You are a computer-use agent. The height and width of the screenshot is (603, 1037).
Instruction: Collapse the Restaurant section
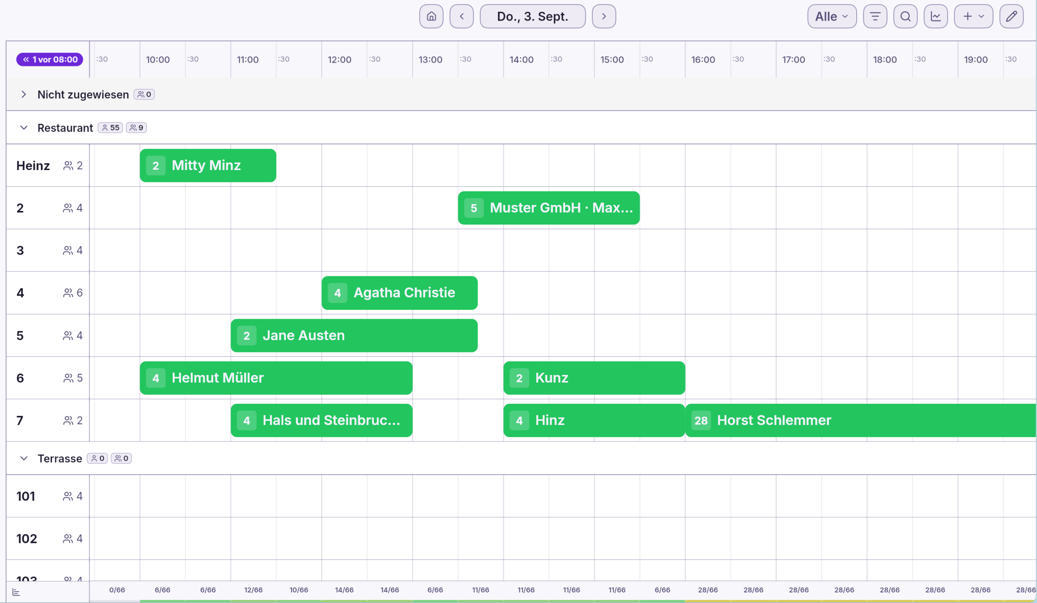[x=24, y=128]
